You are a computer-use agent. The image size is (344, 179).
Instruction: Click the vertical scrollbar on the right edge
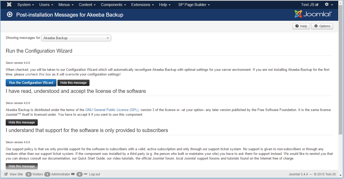coord(340,78)
